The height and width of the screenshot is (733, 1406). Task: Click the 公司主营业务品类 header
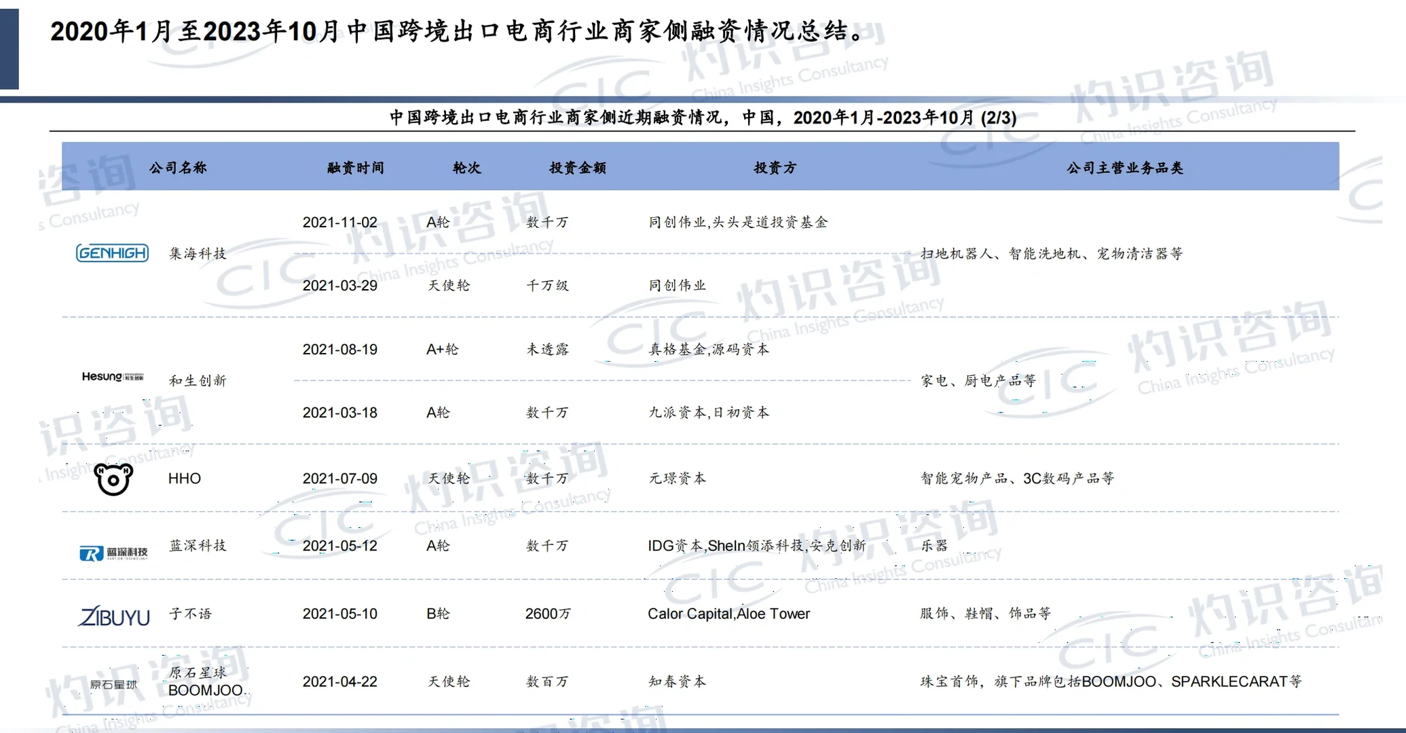tap(1124, 168)
